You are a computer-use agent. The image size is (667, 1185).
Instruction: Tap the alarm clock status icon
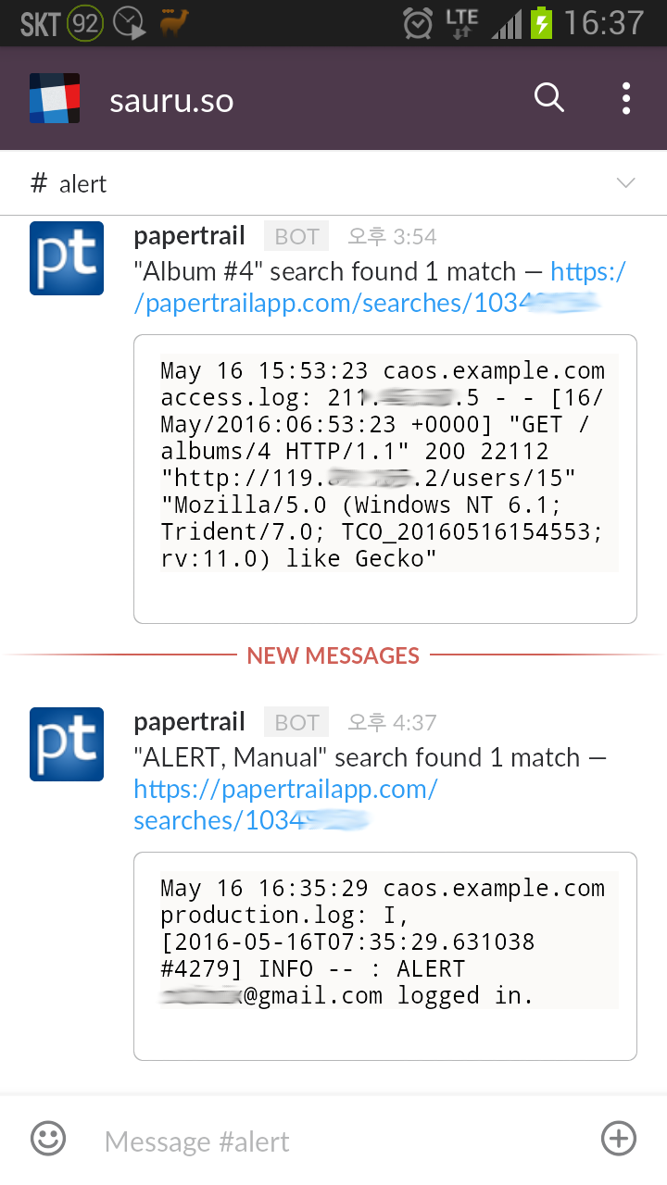pos(418,23)
